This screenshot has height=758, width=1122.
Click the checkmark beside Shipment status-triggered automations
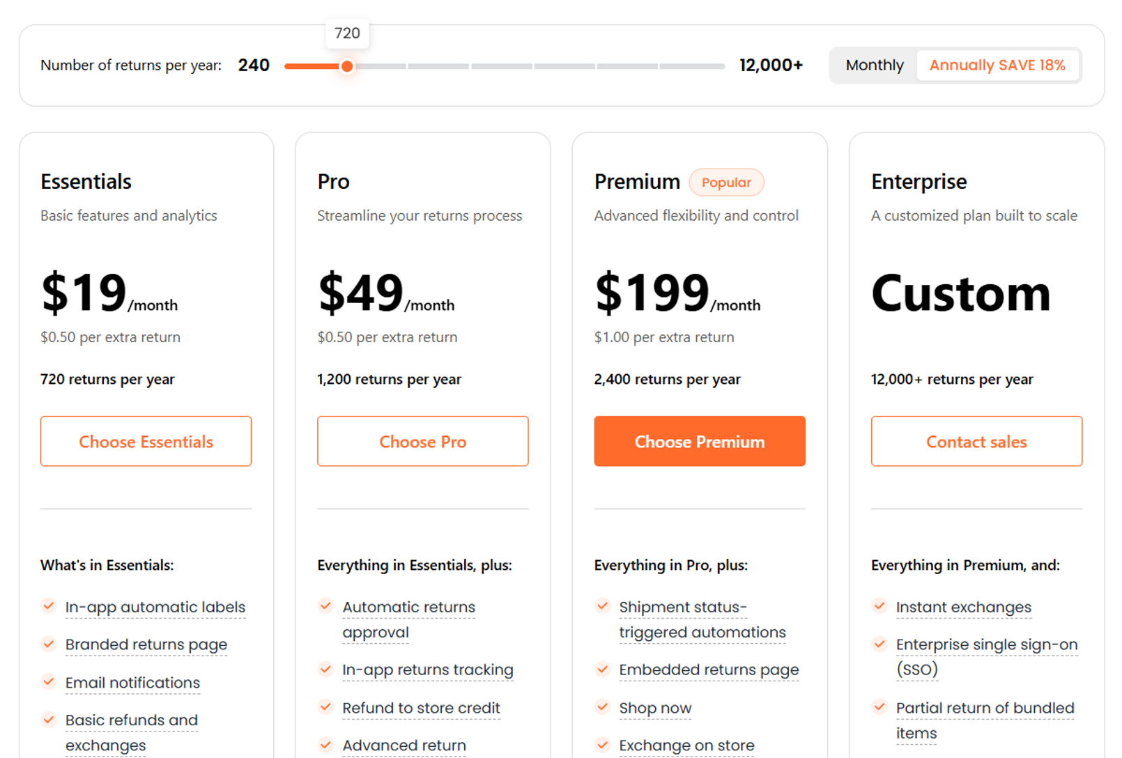point(602,606)
